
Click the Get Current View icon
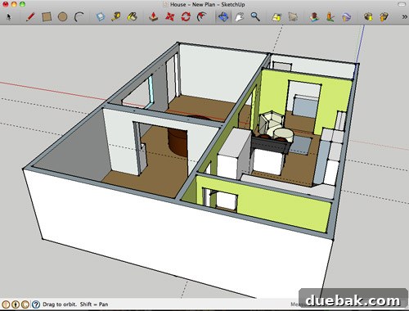tap(276, 17)
